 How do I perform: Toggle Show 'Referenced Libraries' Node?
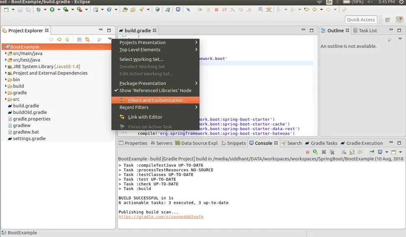point(155,91)
